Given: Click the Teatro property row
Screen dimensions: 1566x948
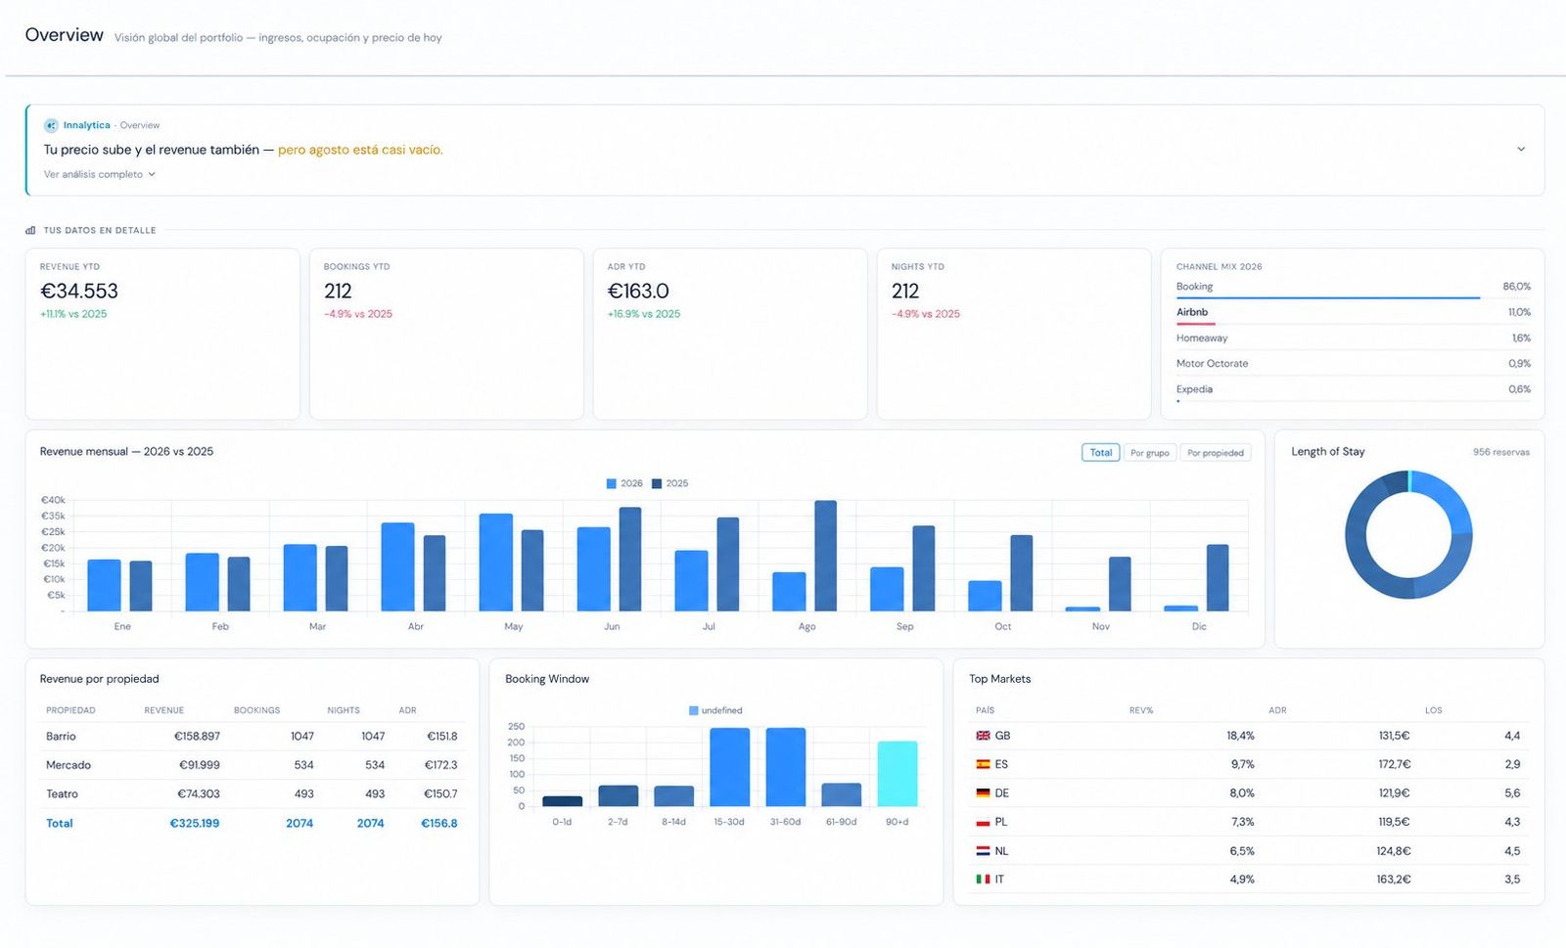Looking at the screenshot, I should tap(252, 793).
